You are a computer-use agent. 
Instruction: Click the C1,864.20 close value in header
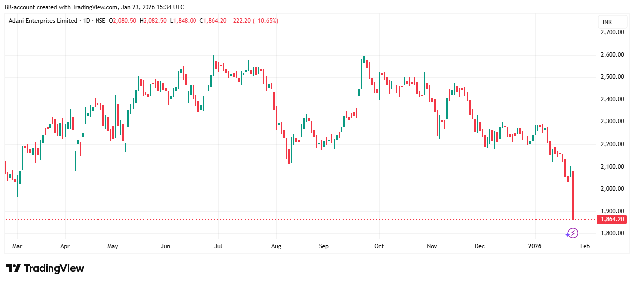213,21
